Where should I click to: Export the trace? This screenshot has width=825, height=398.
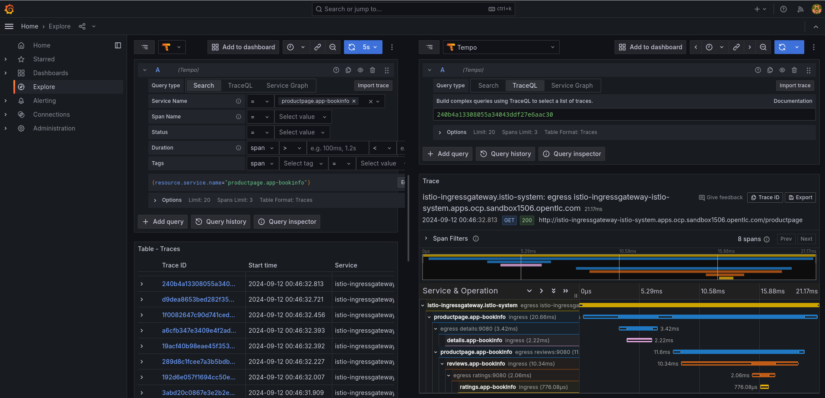pos(800,197)
